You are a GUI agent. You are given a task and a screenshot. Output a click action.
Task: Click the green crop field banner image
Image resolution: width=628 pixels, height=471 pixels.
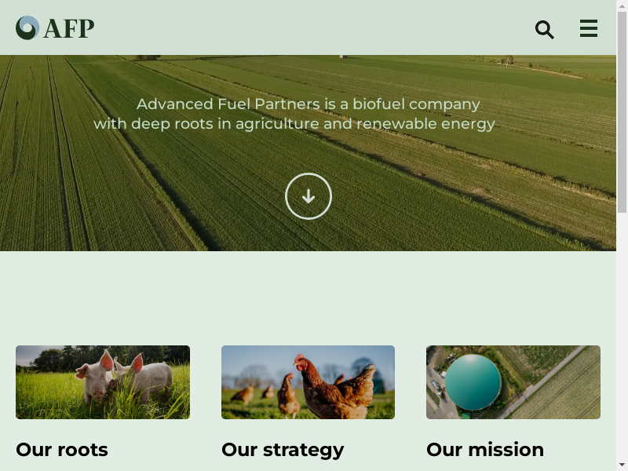308,153
